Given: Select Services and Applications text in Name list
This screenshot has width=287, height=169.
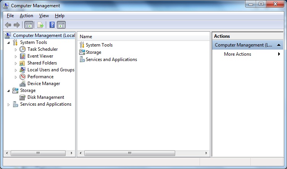Looking at the screenshot, I should pyautogui.click(x=111, y=60).
